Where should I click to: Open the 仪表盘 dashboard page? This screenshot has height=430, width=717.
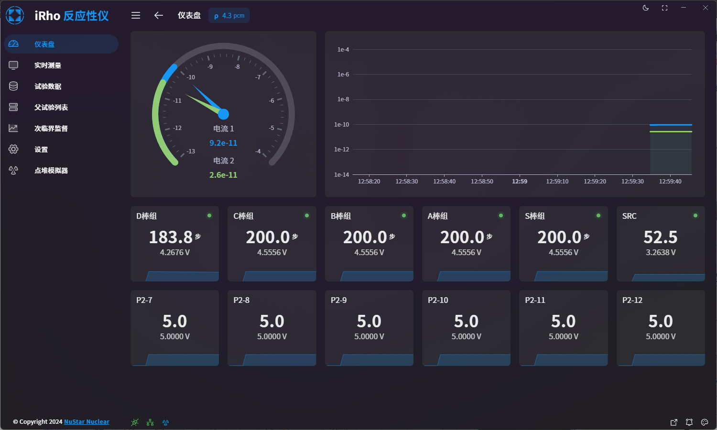click(x=61, y=44)
